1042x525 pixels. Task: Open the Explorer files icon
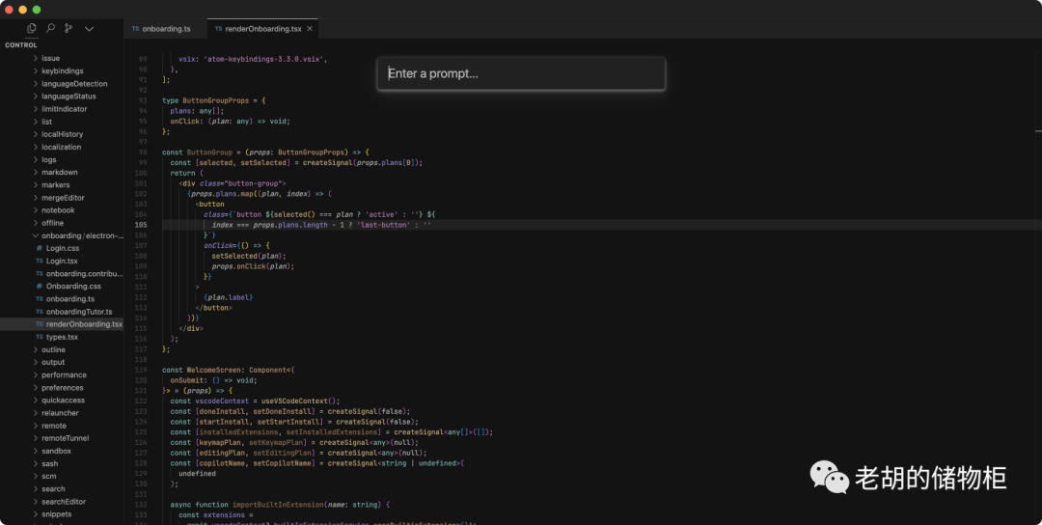pos(31,28)
